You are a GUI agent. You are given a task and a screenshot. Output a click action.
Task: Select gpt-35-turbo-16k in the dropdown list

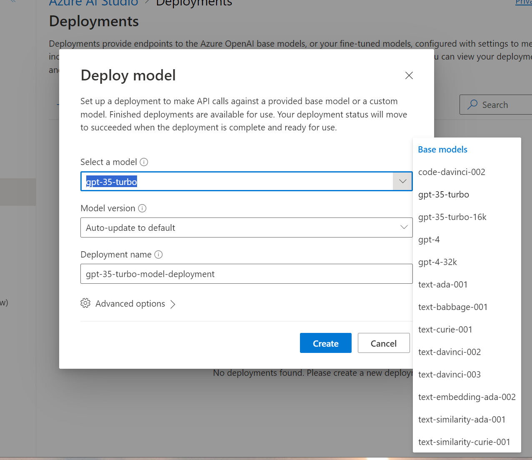pos(452,217)
